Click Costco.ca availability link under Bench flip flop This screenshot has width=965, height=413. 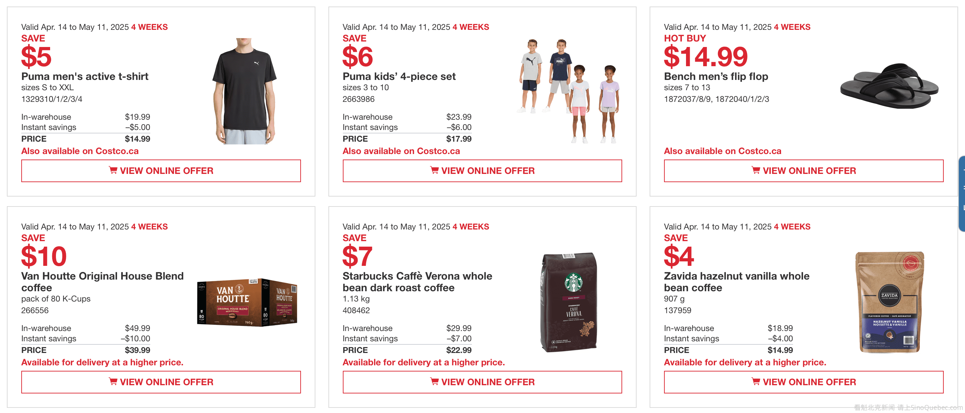pos(722,151)
